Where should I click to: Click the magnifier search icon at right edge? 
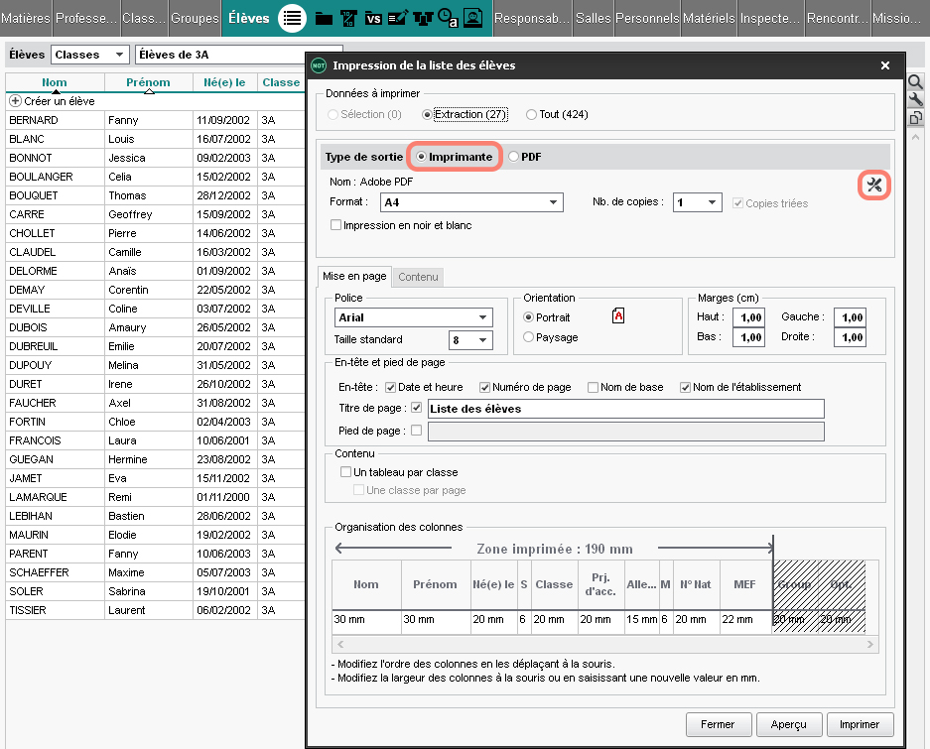(916, 81)
